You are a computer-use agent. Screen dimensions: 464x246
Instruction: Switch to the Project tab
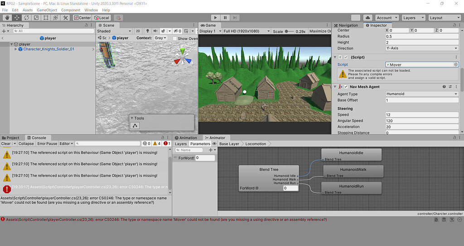coord(13,138)
